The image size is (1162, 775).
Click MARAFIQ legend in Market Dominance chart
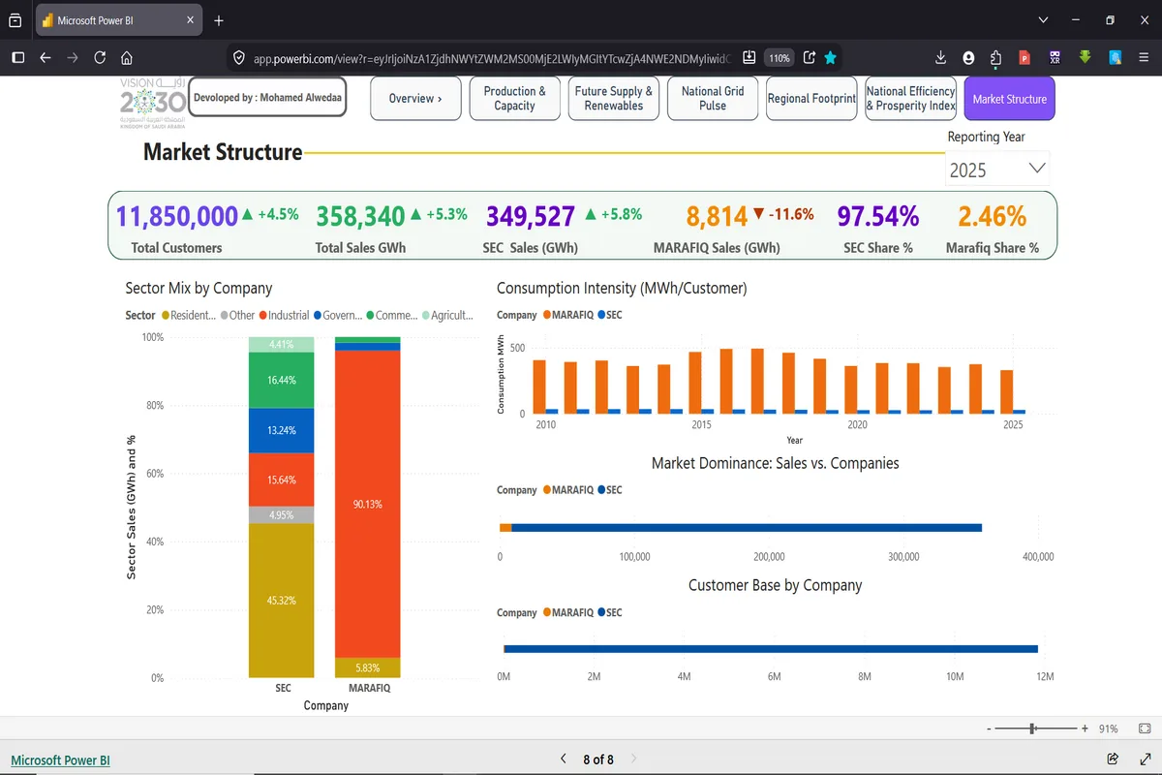coord(567,490)
